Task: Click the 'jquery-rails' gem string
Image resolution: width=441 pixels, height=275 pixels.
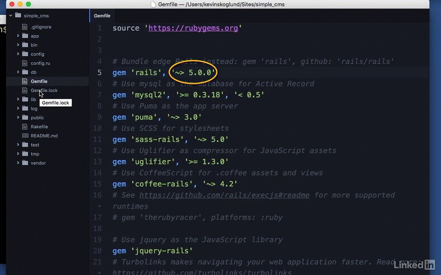Action: click(162, 251)
